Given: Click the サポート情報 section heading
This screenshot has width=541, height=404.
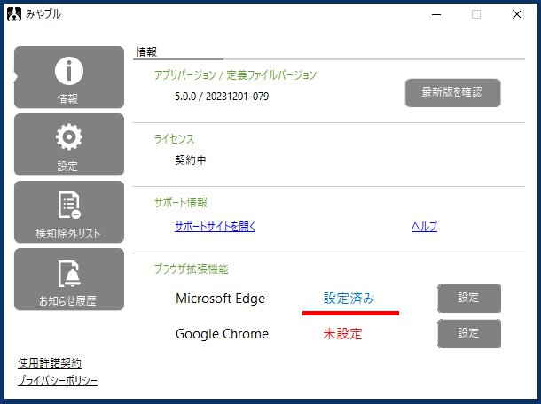Looking at the screenshot, I should coord(181,202).
